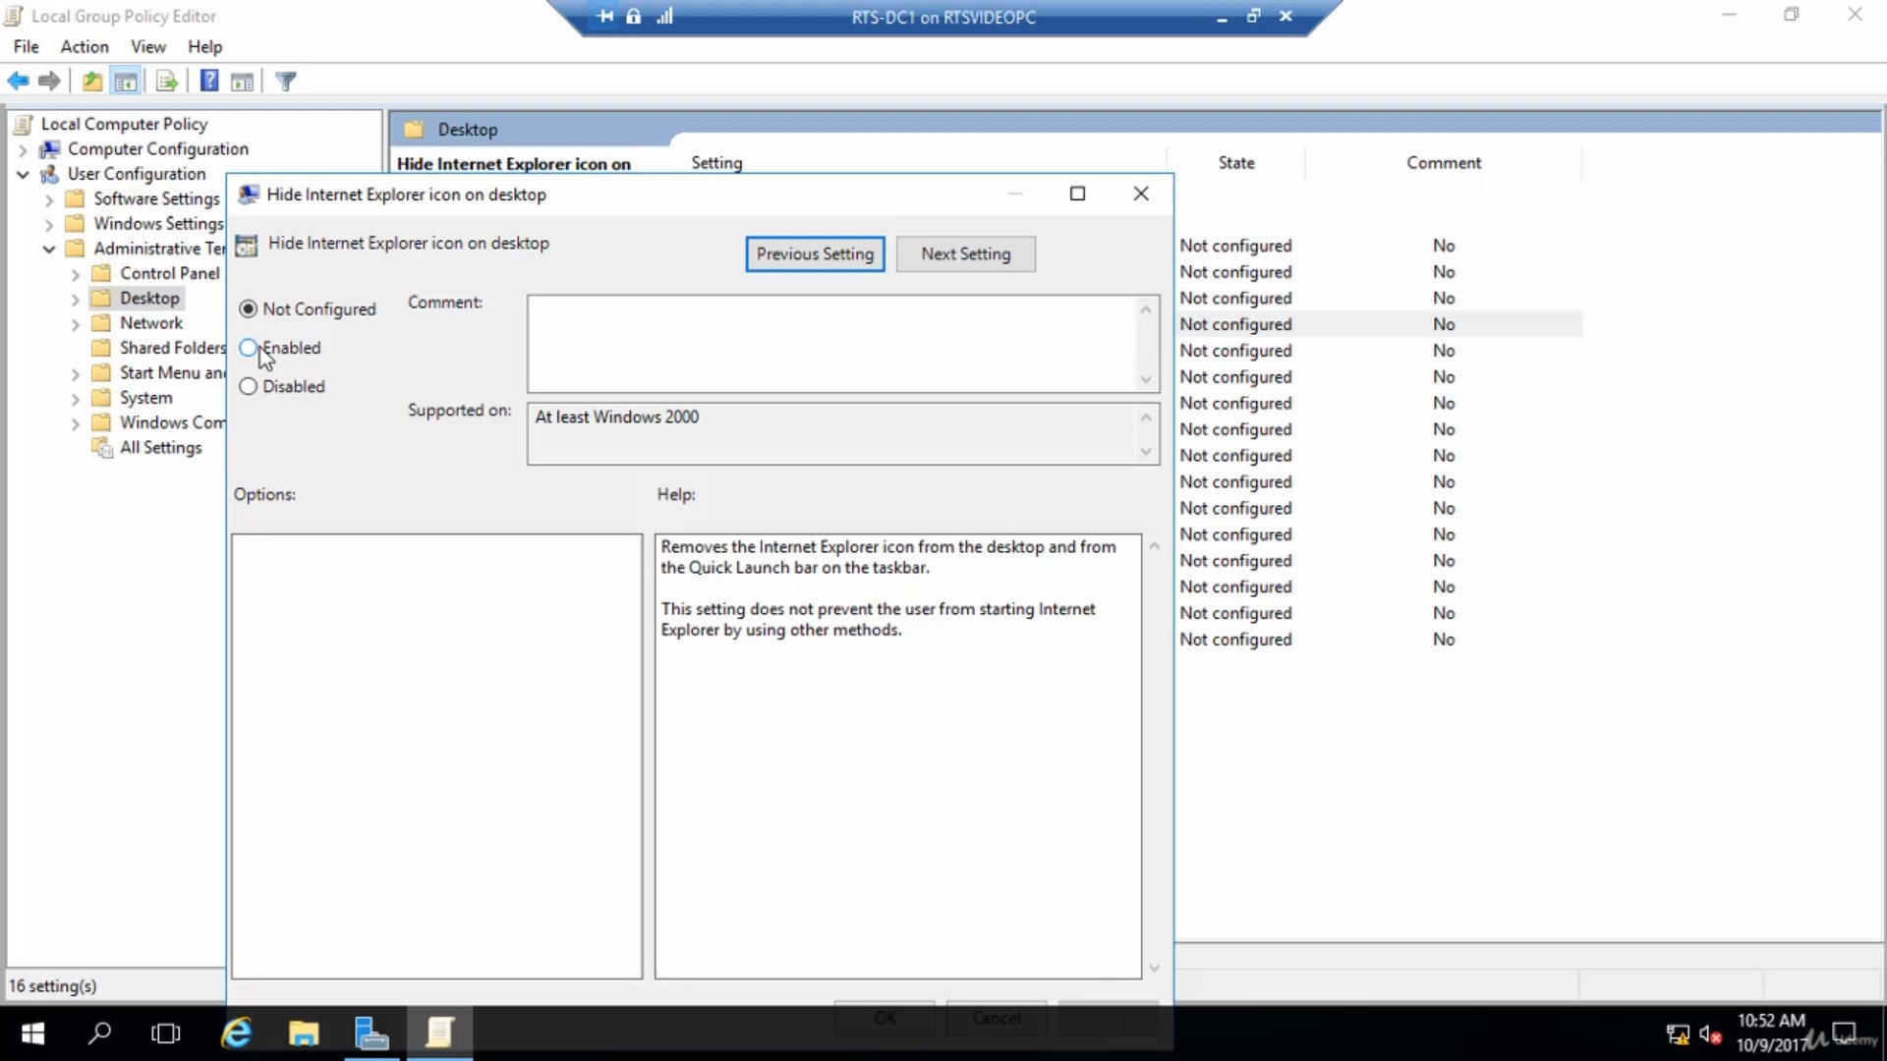Click the Filter funnel icon

click(286, 82)
